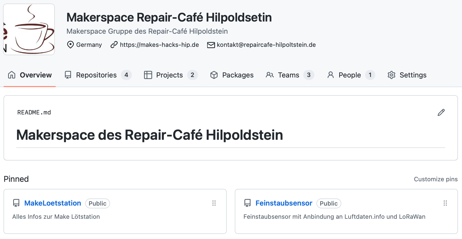Click Feinstaubsensor mit Anbindung description text
Screen dimensions: 462x239
click(x=334, y=217)
